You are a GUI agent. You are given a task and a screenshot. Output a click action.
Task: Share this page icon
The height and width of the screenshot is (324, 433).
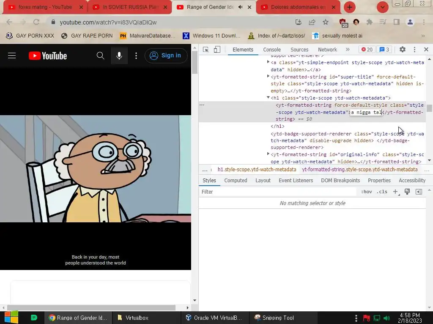[312, 22]
